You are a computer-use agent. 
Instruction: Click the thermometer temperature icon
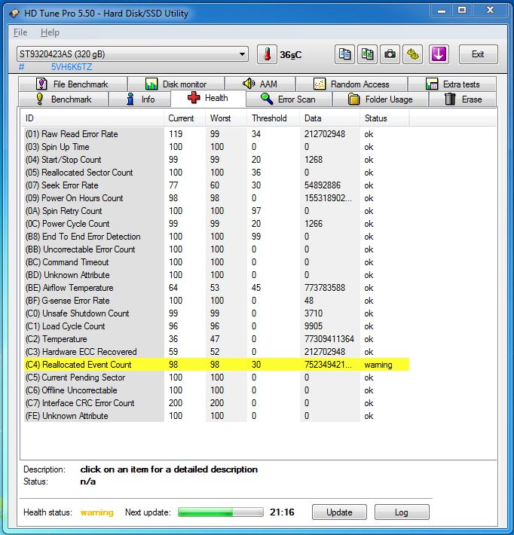pos(267,54)
